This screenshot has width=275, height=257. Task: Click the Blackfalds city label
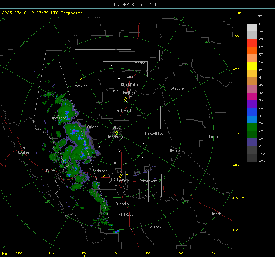coord(130,85)
